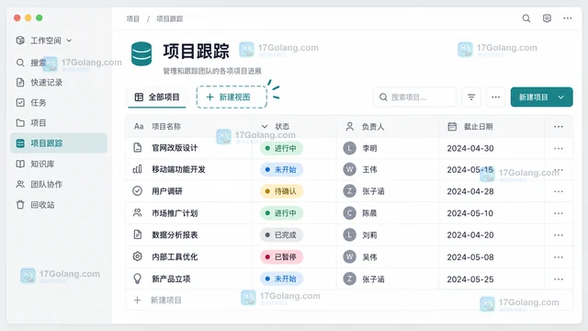Click the lightbulb icon of 新产品立项

138,279
